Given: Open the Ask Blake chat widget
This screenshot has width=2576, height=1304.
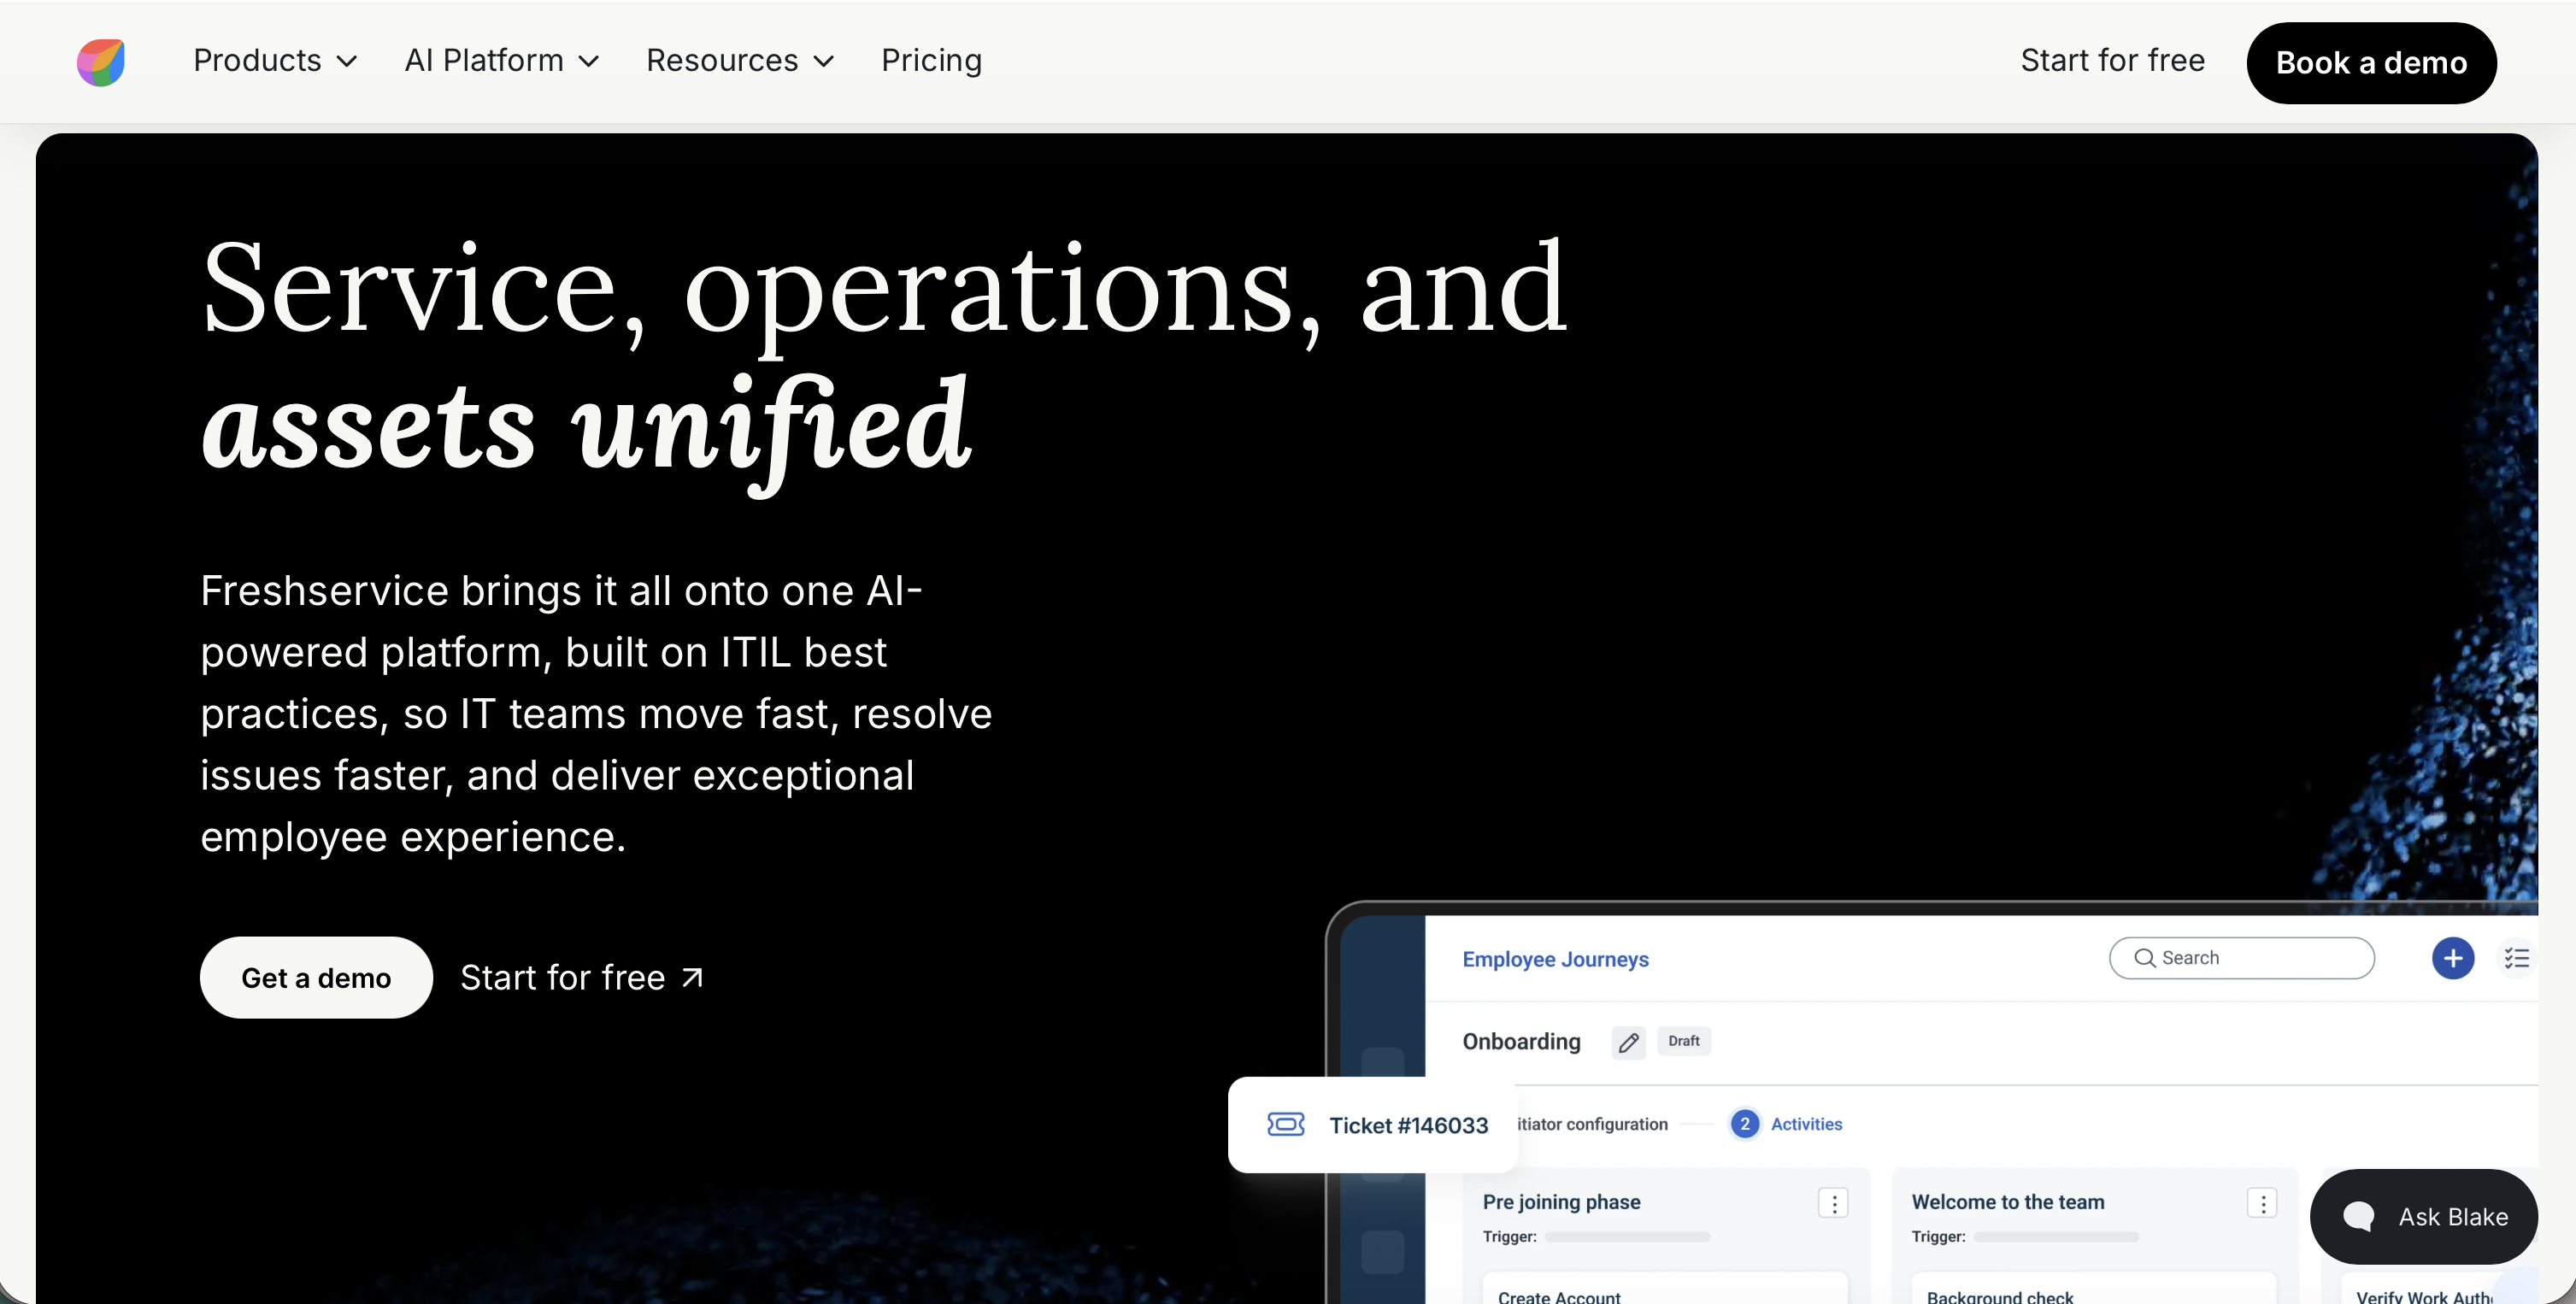Looking at the screenshot, I should click(x=2424, y=1216).
